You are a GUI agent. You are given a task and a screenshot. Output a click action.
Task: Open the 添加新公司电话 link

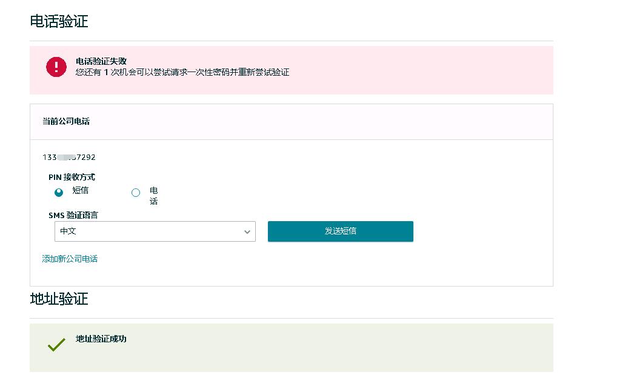(x=70, y=259)
